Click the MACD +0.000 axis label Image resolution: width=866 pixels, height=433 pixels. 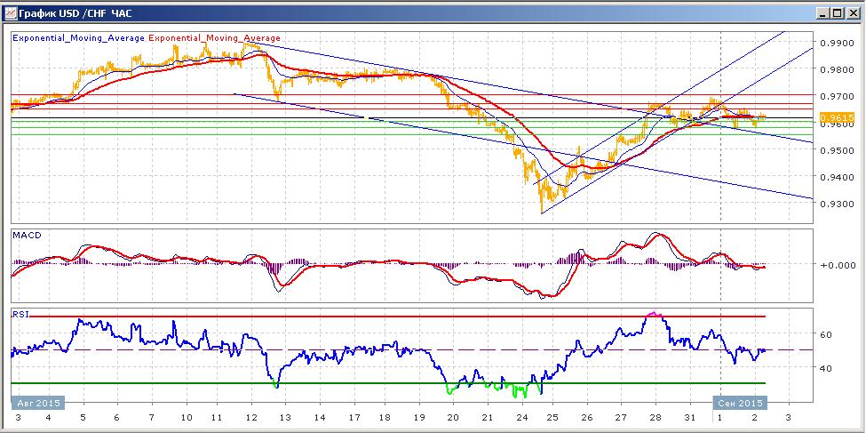838,265
